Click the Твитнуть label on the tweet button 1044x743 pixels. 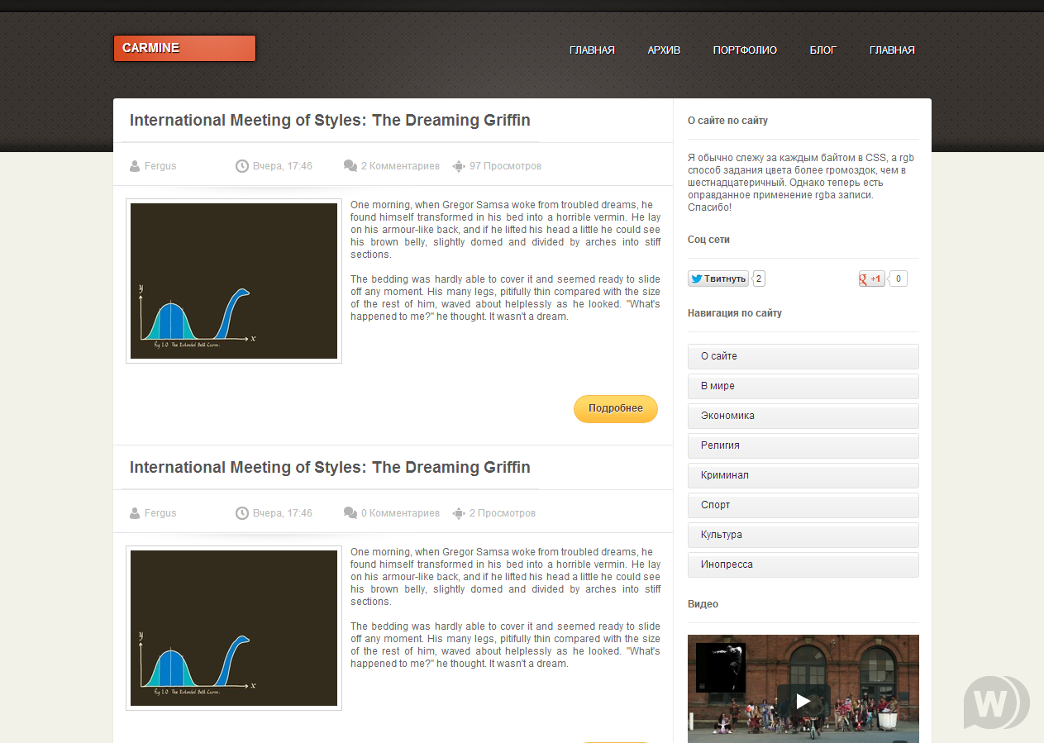click(x=725, y=279)
